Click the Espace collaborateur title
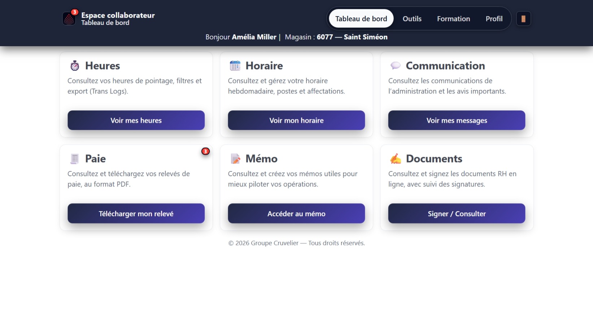This screenshot has height=310, width=593. coord(118,15)
